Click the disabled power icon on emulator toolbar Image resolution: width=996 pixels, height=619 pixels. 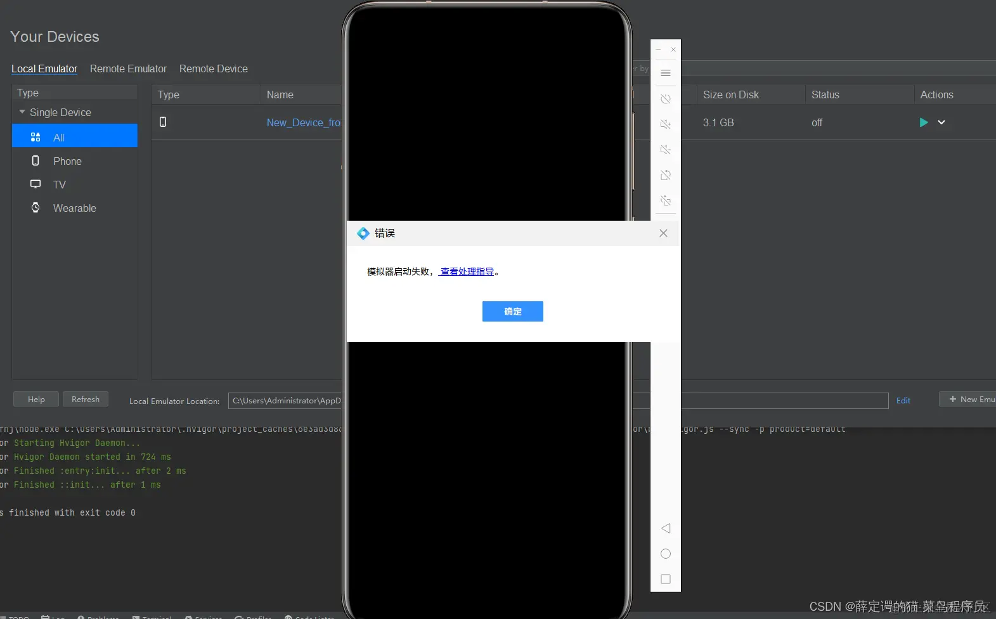click(666, 99)
